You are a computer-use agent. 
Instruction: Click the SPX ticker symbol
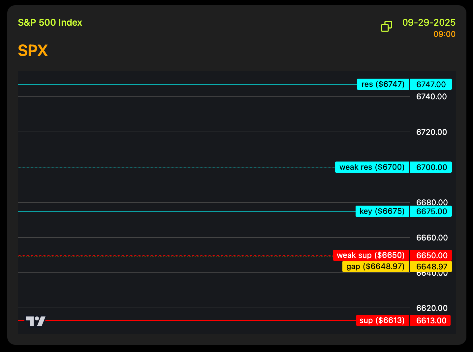coord(33,51)
